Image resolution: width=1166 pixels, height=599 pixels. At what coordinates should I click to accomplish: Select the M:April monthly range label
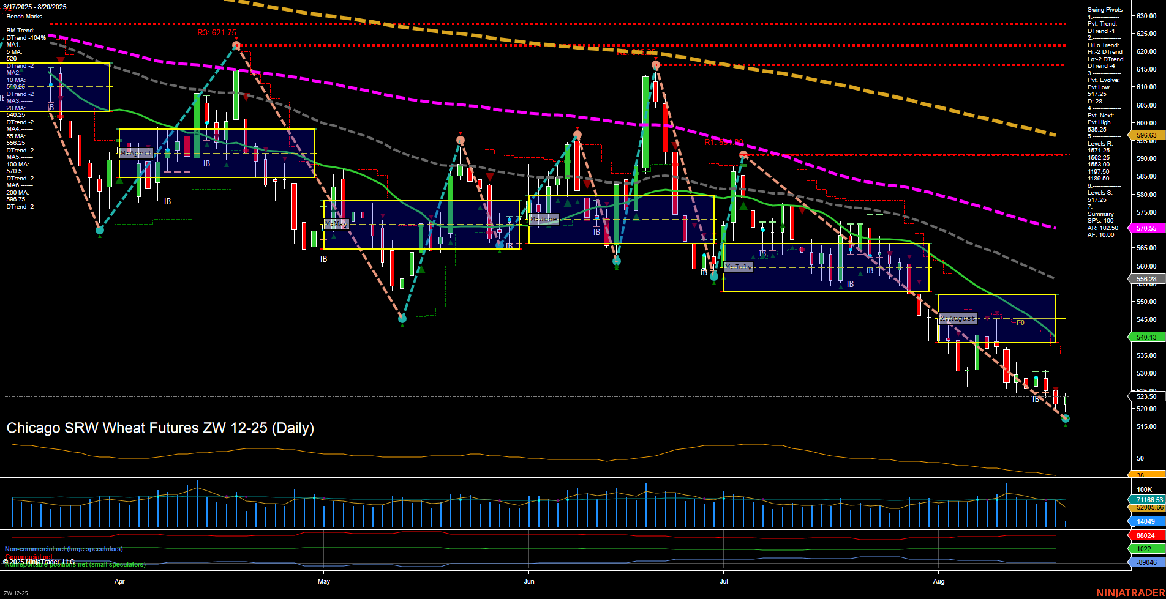point(136,153)
